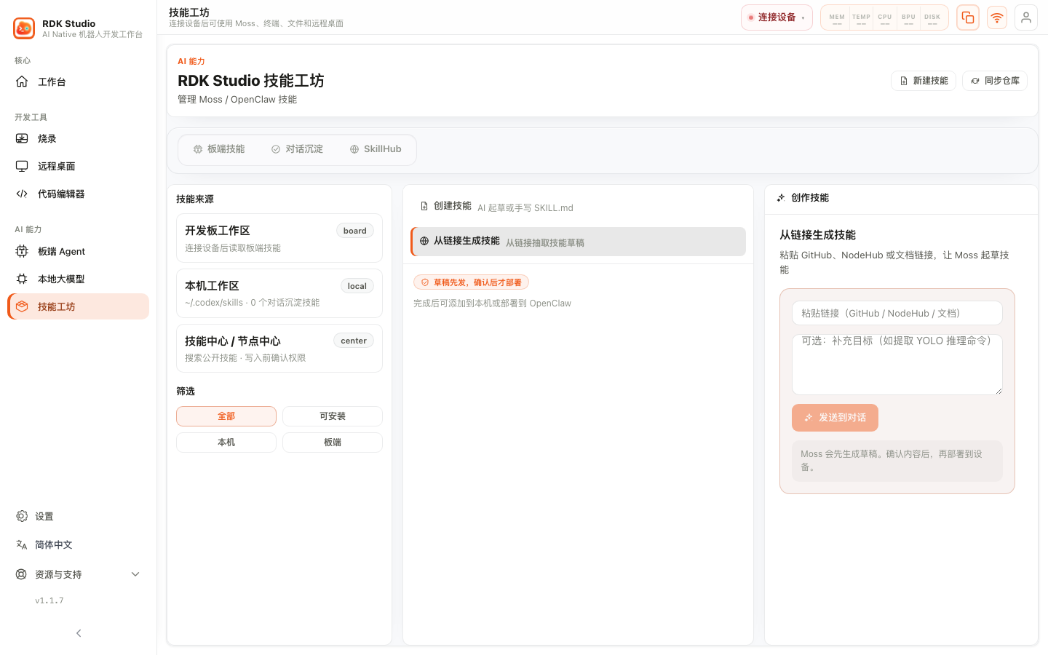Viewport: 1048px width, 655px height.
Task: Click the sparkle icon beside 创作技能
Action: coord(781,198)
